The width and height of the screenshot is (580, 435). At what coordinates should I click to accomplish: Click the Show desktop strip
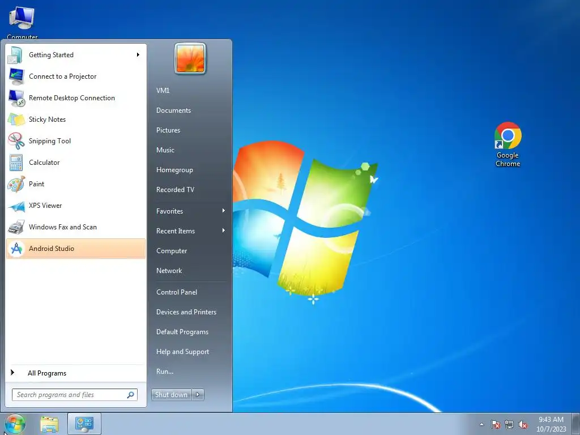pos(576,424)
